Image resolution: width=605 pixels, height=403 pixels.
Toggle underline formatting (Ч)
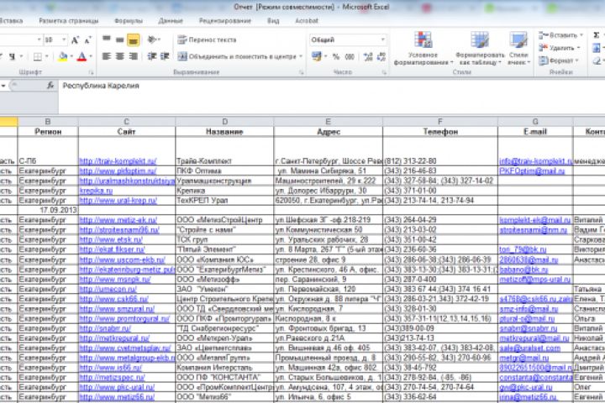pos(12,57)
